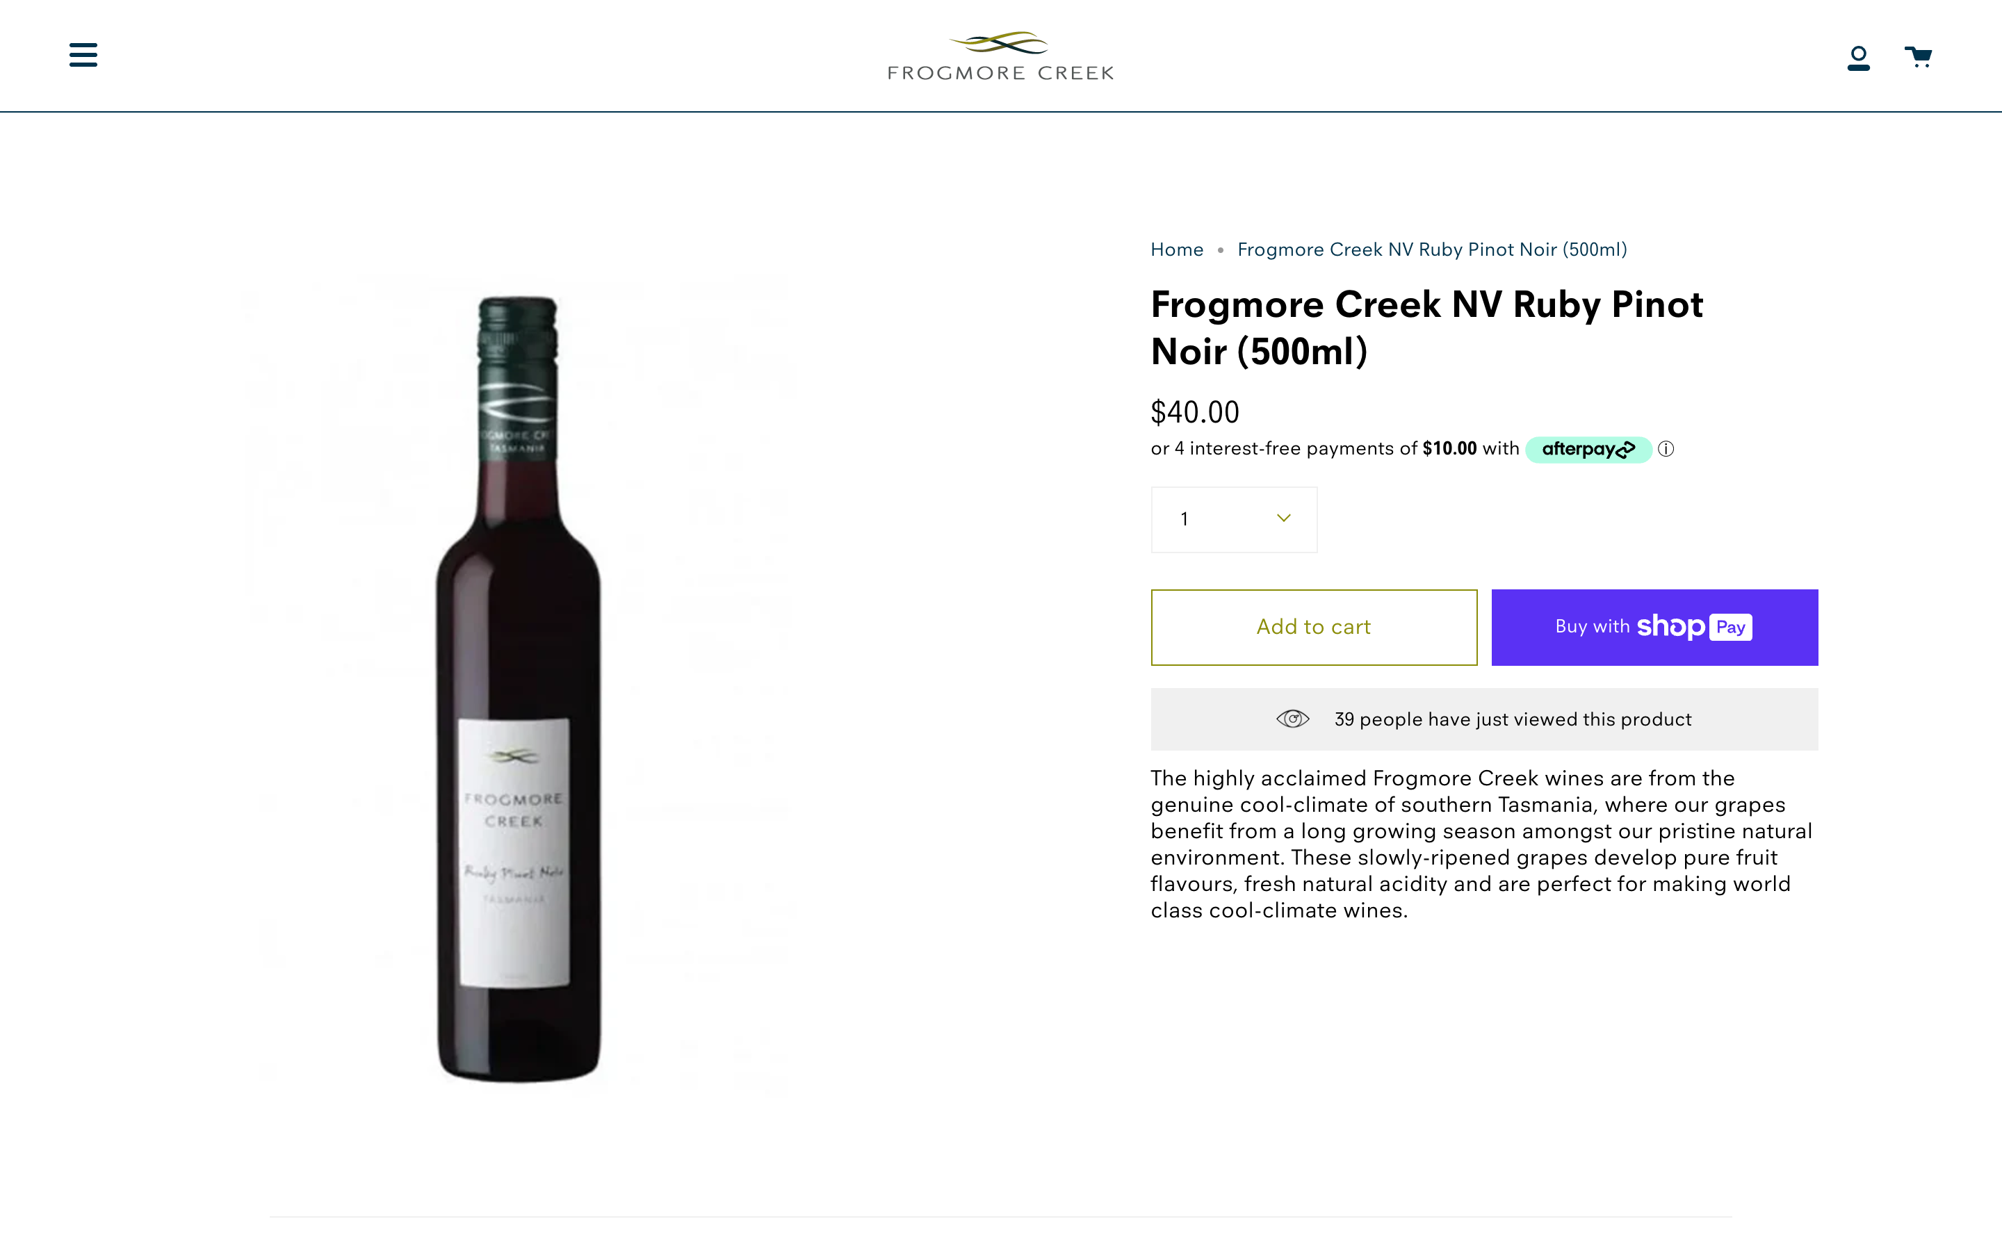Click the eye icon beside viewer count

click(1293, 719)
